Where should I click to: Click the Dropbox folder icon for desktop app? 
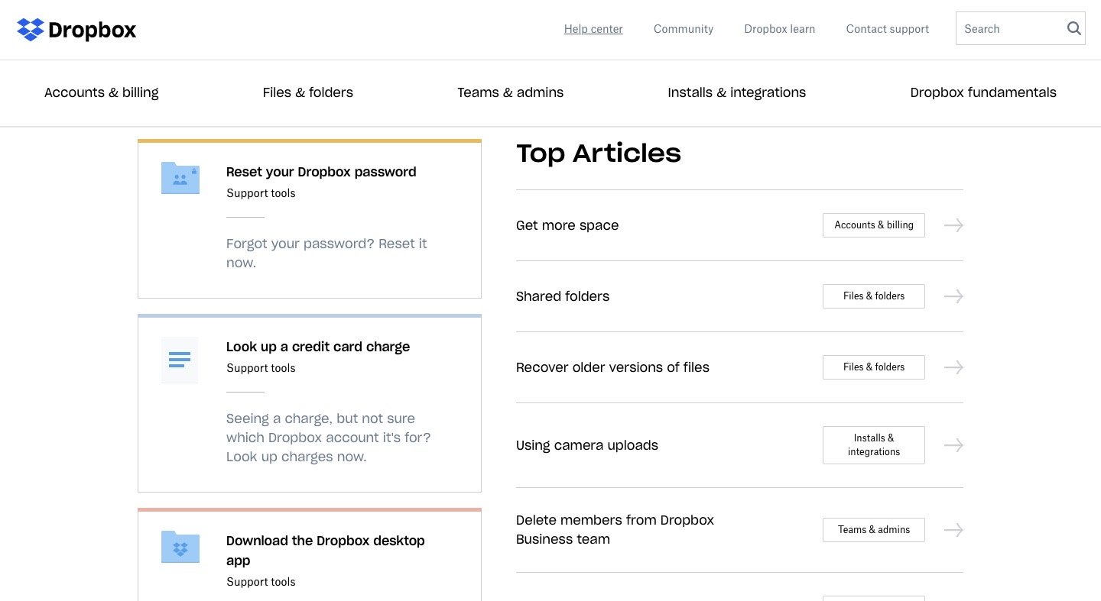pos(180,547)
